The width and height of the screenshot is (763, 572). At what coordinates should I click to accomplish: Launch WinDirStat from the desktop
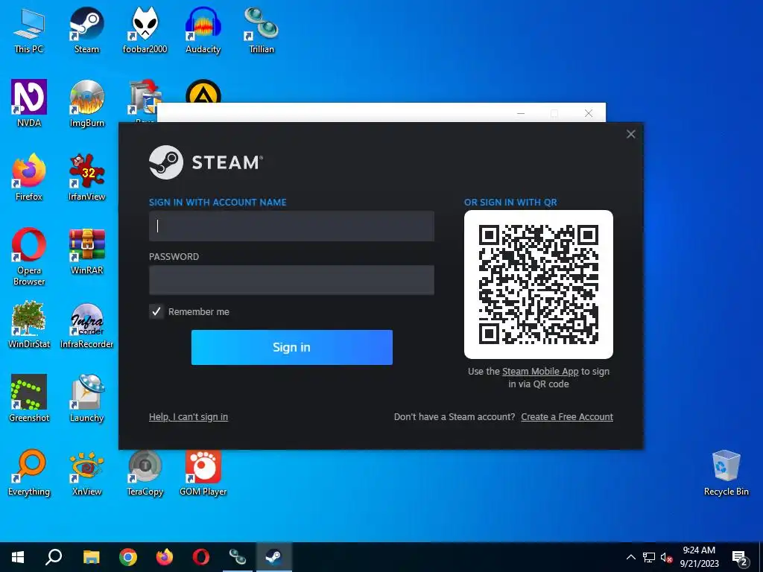tap(29, 325)
